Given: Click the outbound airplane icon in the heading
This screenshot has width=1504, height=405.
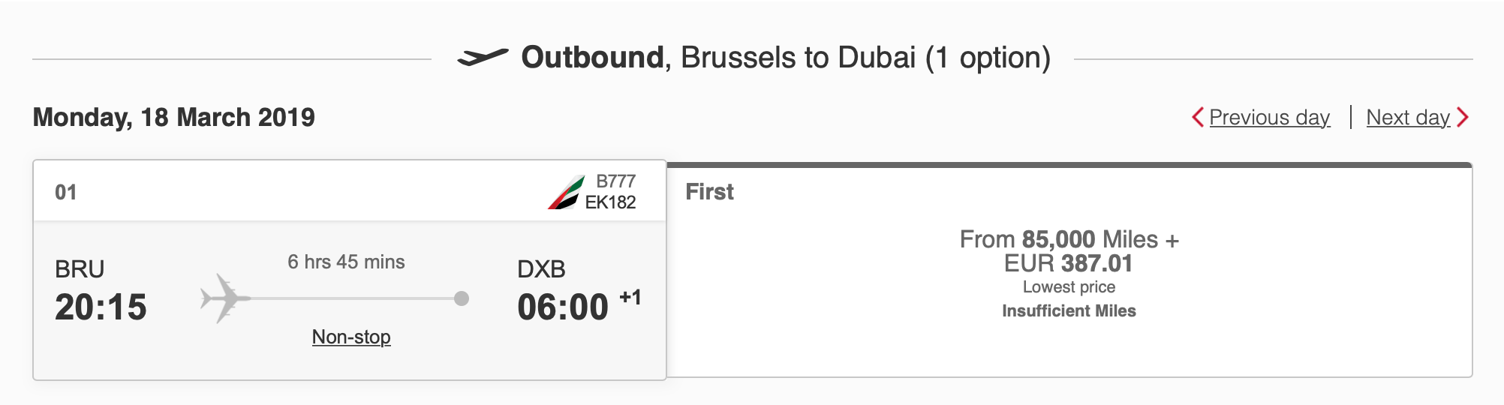Looking at the screenshot, I should (483, 57).
